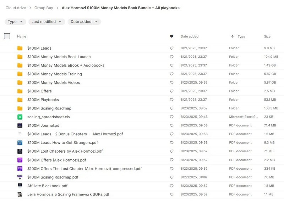Click the $100M Scaling Roadmap.pdf thumbnail
284x204 pixels.
pyautogui.click(x=20, y=177)
